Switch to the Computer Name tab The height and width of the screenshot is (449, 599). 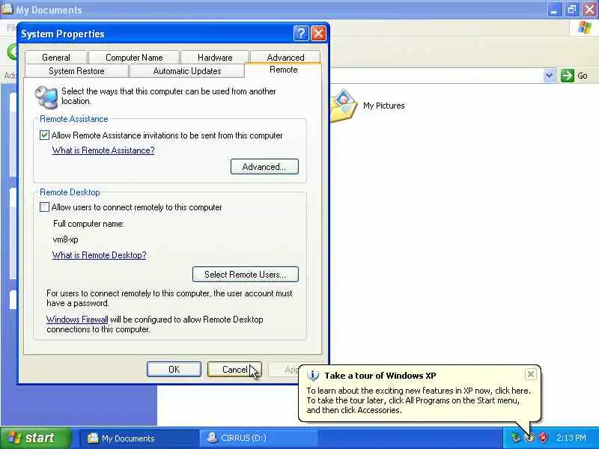[134, 58]
